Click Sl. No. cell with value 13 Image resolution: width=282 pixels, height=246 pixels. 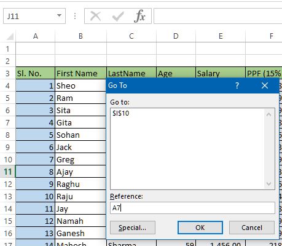click(x=36, y=233)
